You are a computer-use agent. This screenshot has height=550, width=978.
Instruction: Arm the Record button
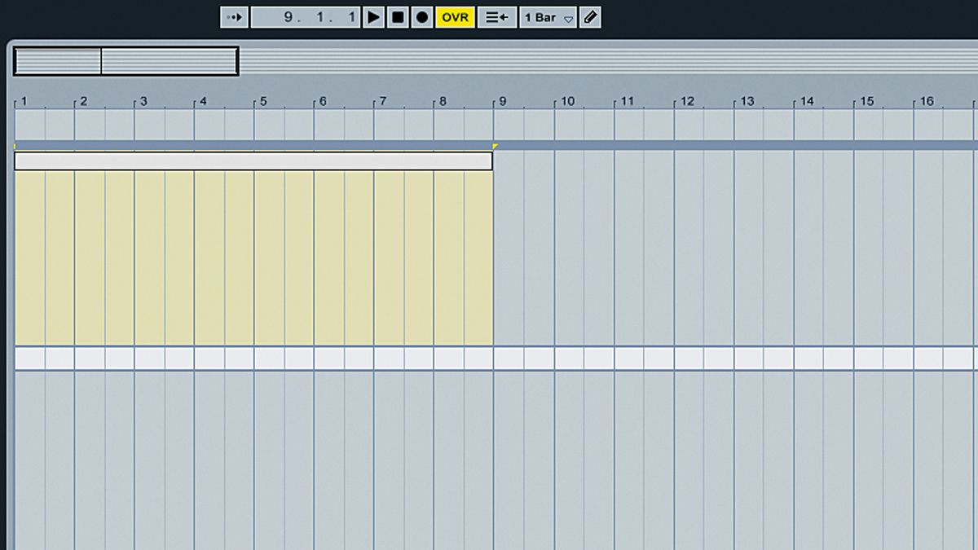coord(421,16)
